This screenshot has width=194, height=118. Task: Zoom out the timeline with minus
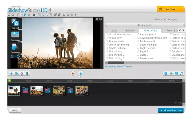175,103
